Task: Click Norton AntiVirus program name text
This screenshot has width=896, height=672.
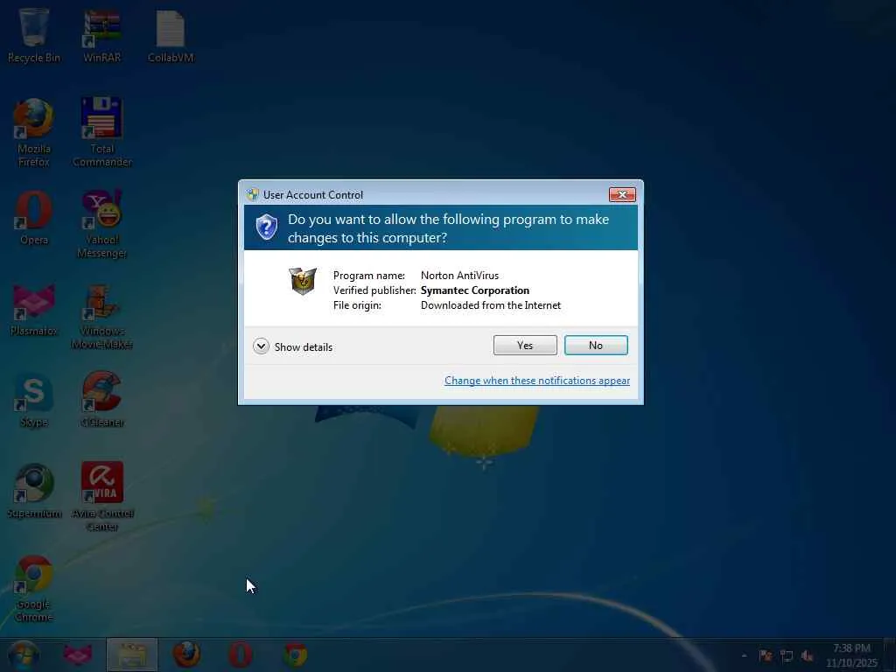Action: pyautogui.click(x=459, y=276)
